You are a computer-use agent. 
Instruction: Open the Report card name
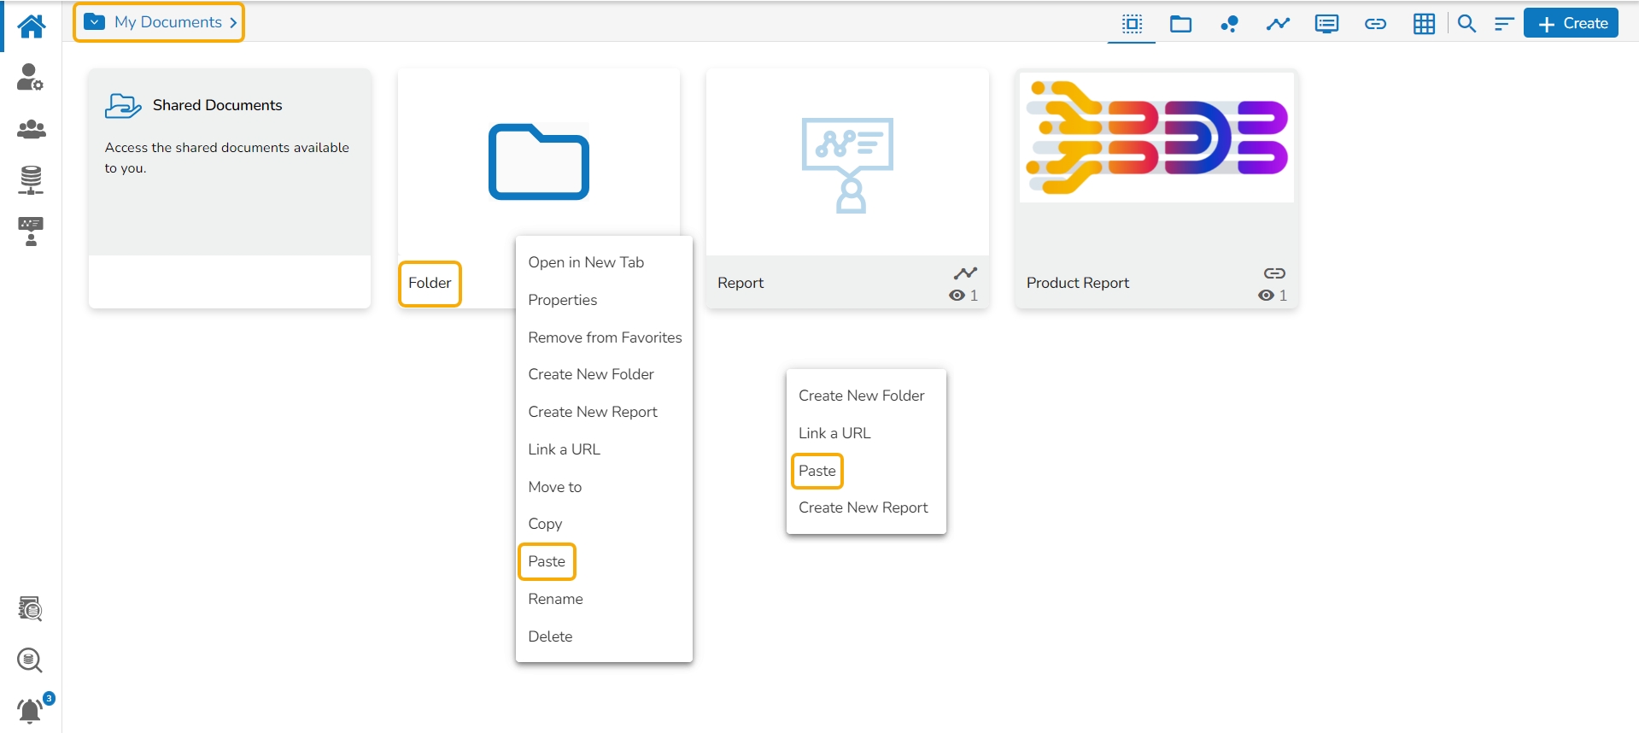click(x=740, y=283)
